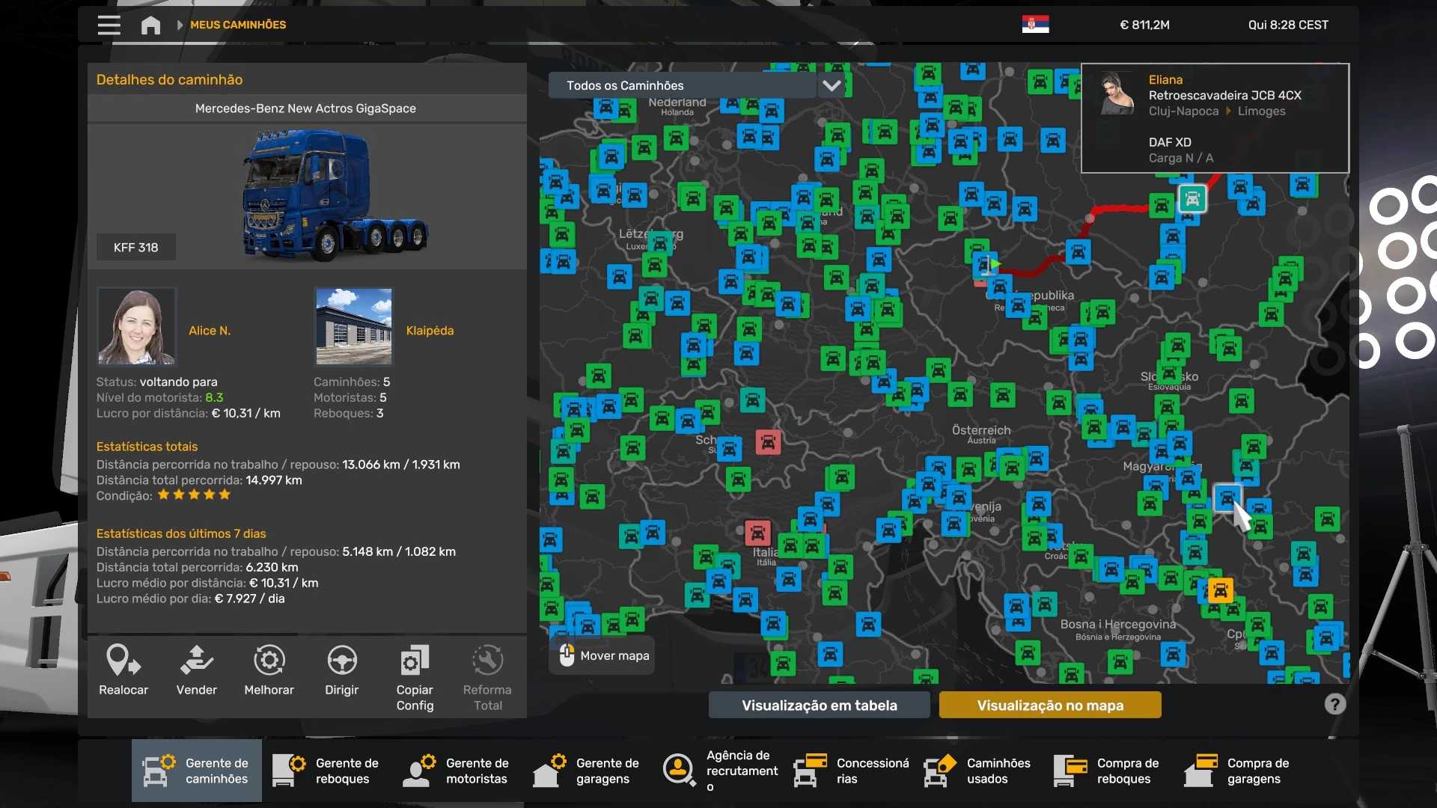Select the orange truck marker on map
The image size is (1437, 808).
click(x=1220, y=590)
